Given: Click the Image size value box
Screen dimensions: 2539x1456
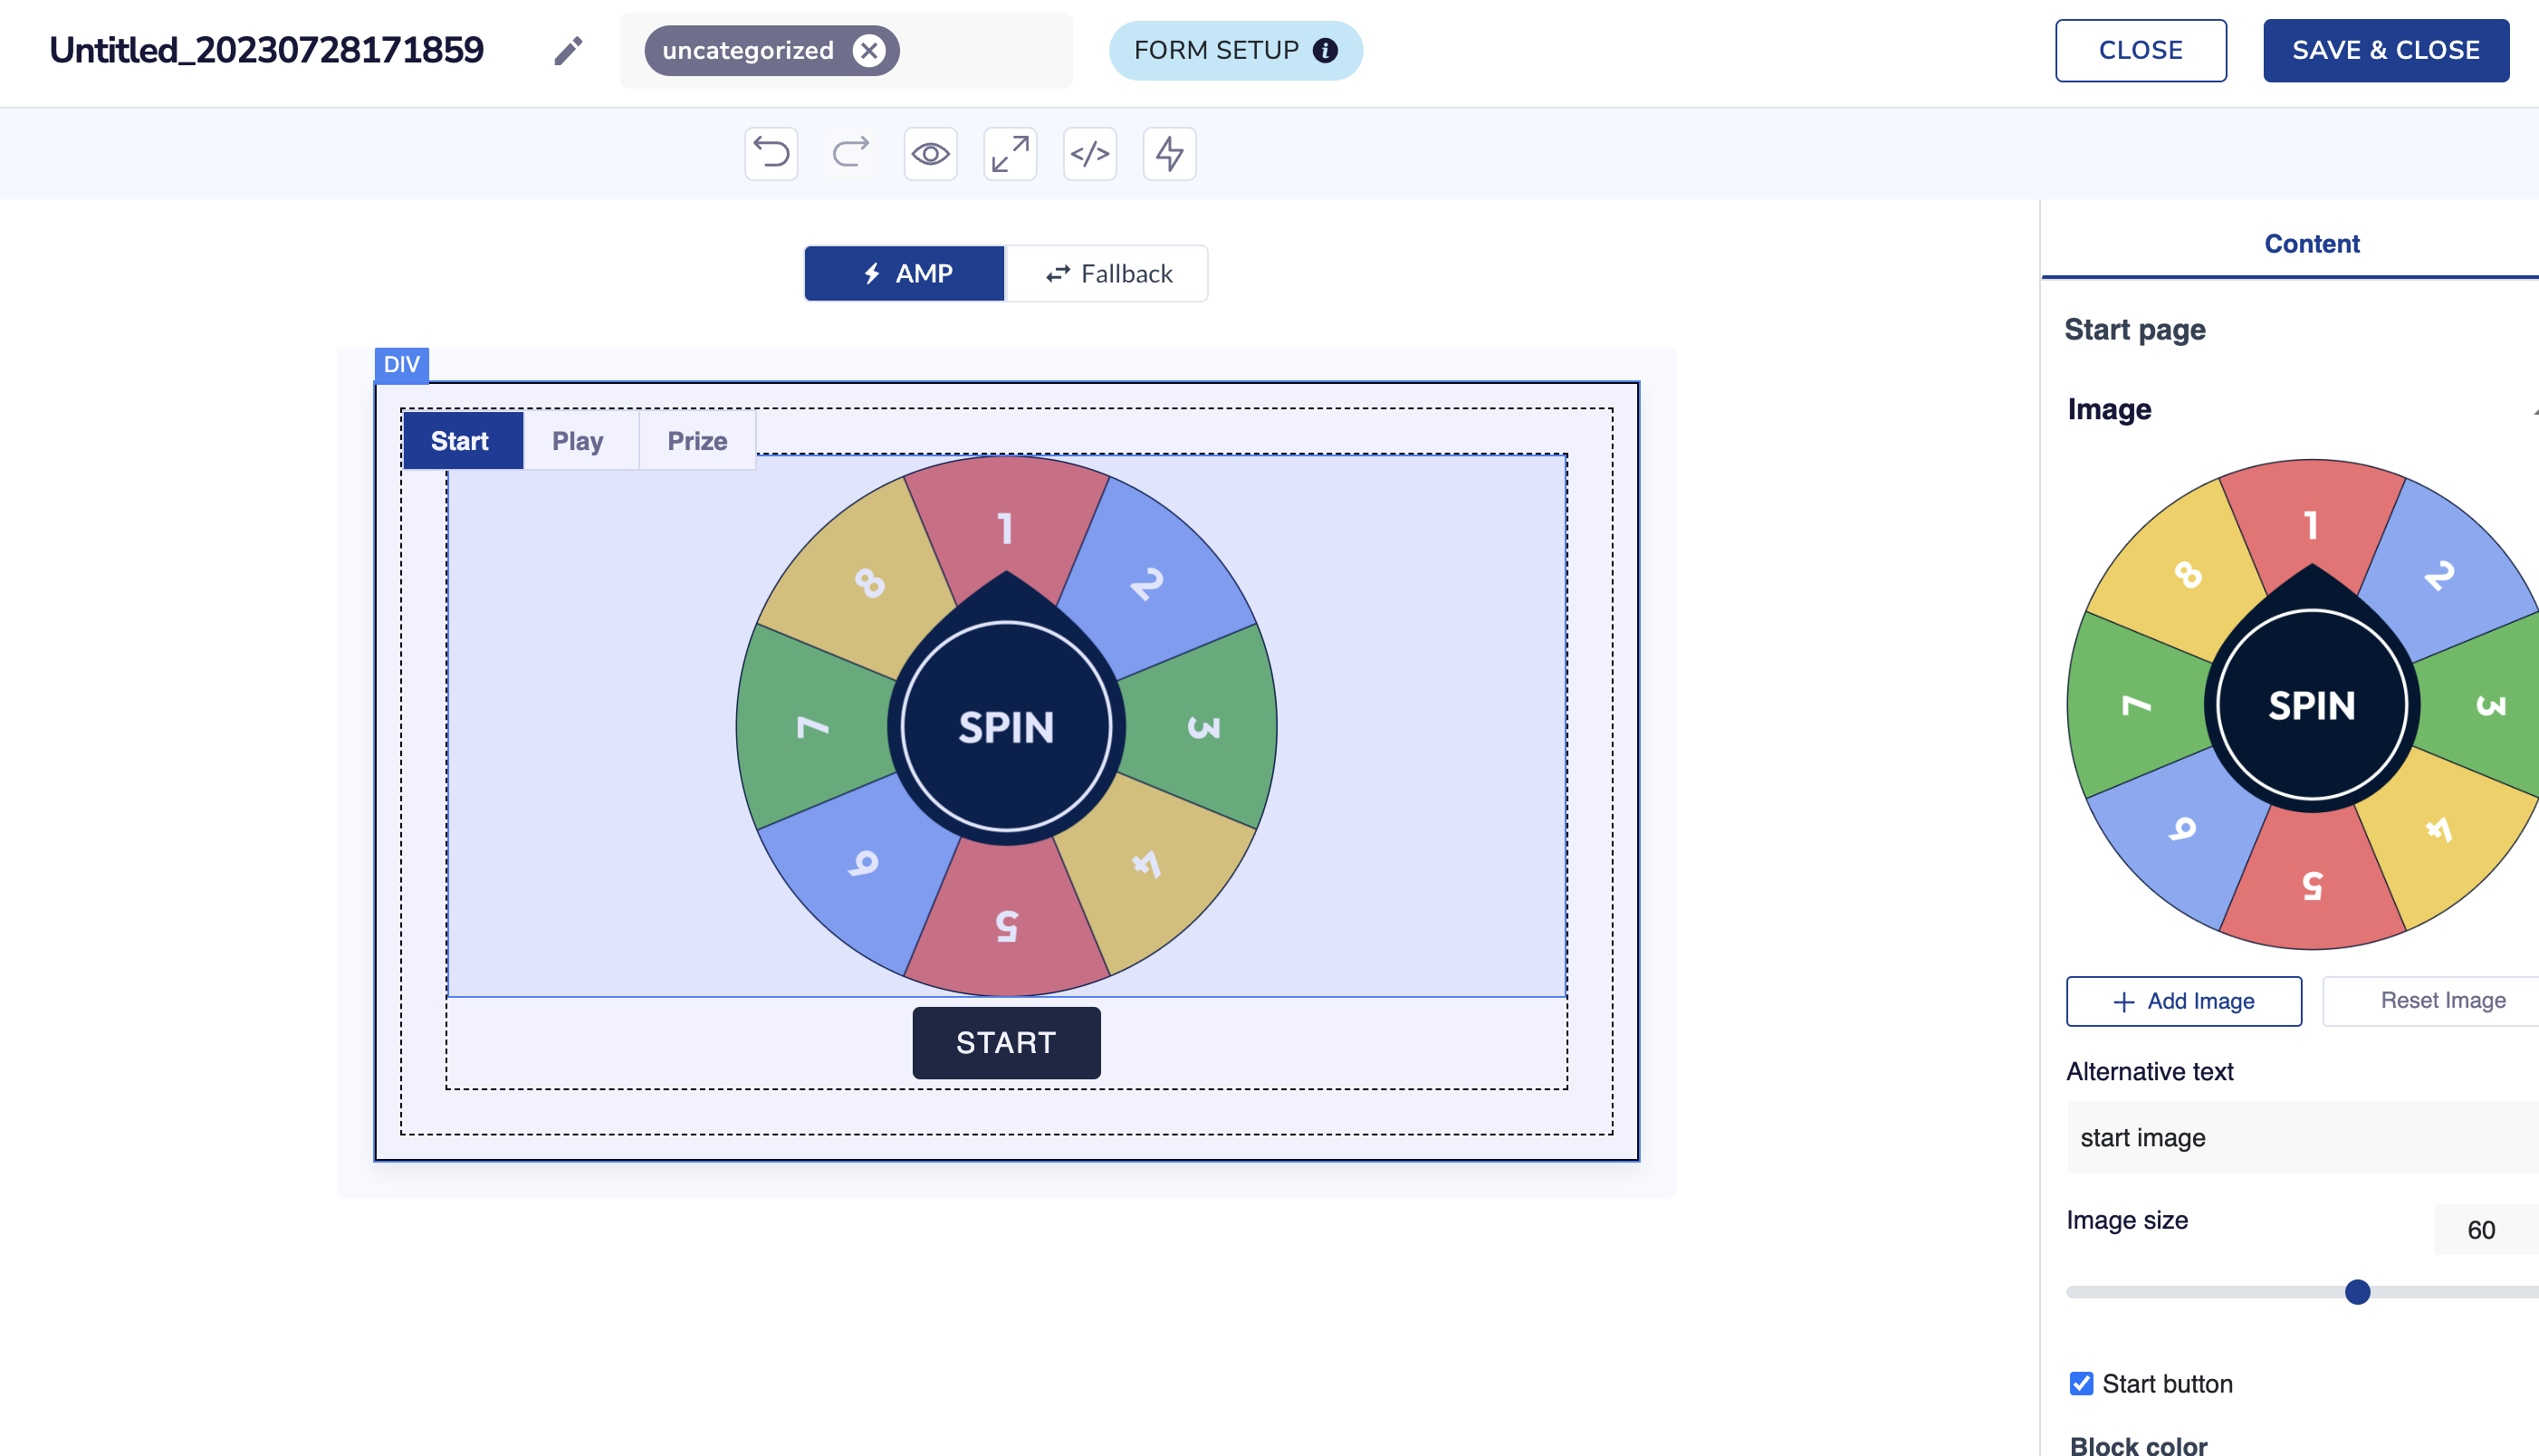Looking at the screenshot, I should click(2481, 1229).
